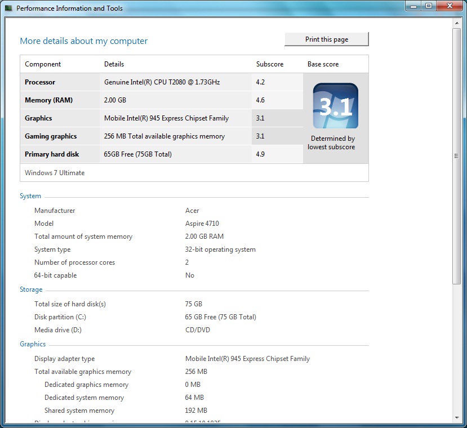Click the Gaming graphics subscore 3.1
Screen dimensions: 467x428
pyautogui.click(x=260, y=136)
